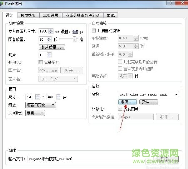This screenshot has width=188, height=169.
Task: Click the 平移速度 value field
Action: coord(126,38)
